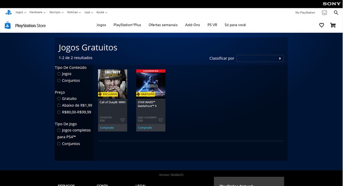
Task: Open the shopping cart icon
Action: tap(333, 25)
